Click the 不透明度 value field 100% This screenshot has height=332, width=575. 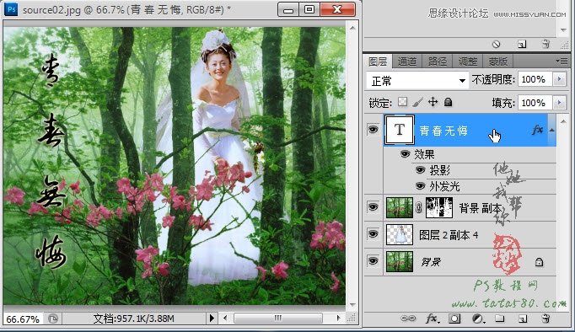point(535,79)
